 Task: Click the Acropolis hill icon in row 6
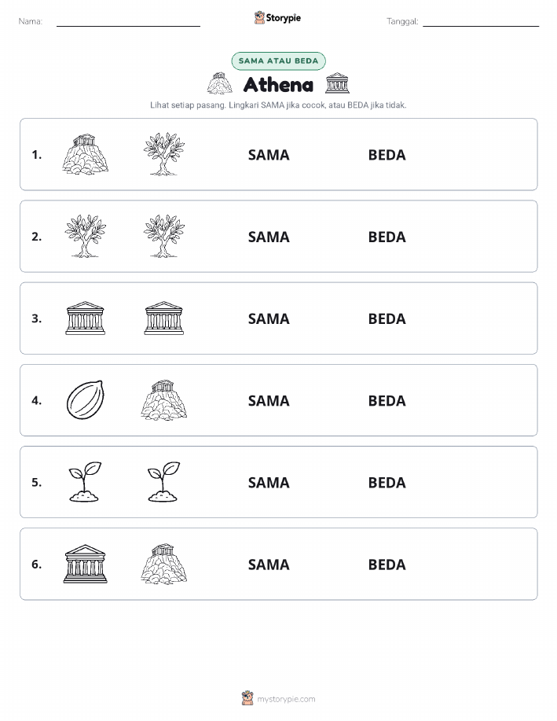click(164, 564)
